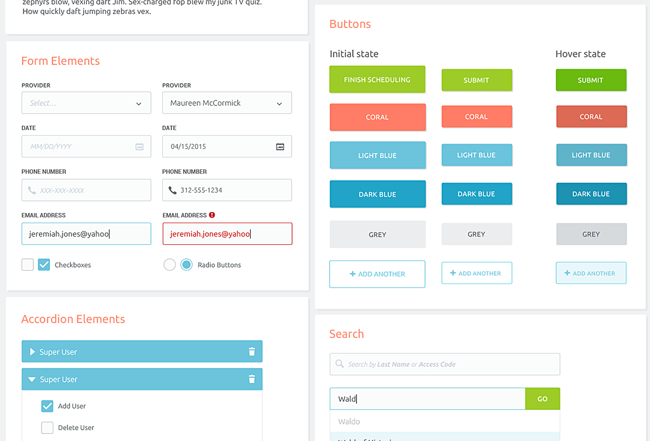The image size is (650, 441).
Task: Click magnifier icon in Last Name search box
Action: (x=340, y=364)
